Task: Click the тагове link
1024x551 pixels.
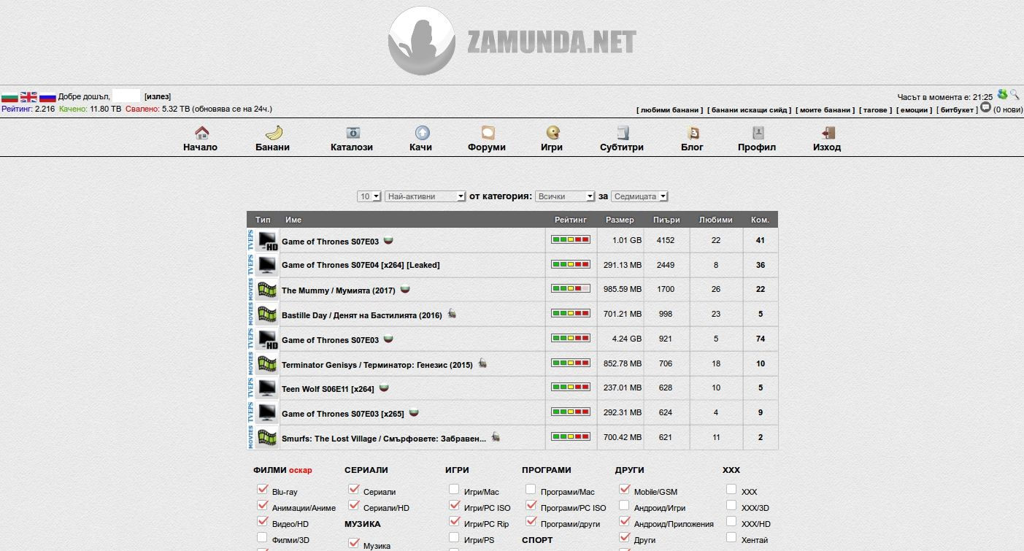Action: point(875,110)
